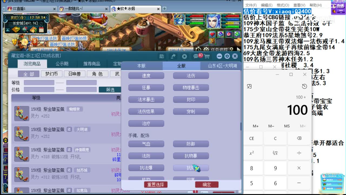Image resolution: width=346 pixels, height=195 pixels.
Task: Switch to 本服 server tab
Action: 141,66
